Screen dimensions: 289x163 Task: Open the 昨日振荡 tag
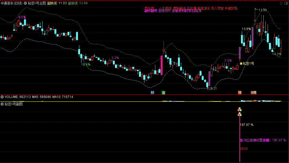point(195,11)
